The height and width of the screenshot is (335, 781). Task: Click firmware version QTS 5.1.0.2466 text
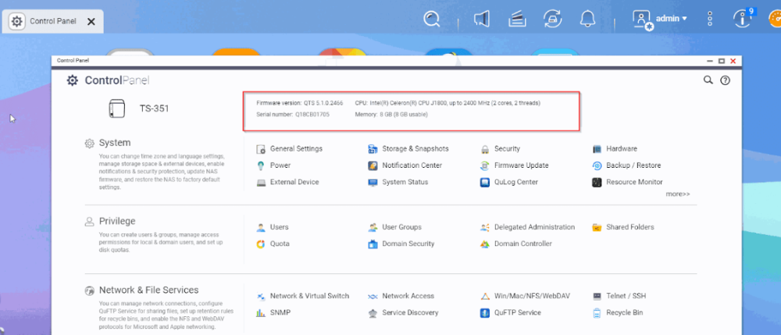click(x=300, y=103)
